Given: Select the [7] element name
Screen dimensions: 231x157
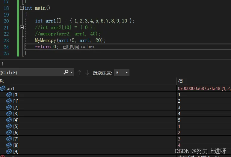Looking at the screenshot, I should point(16,139).
